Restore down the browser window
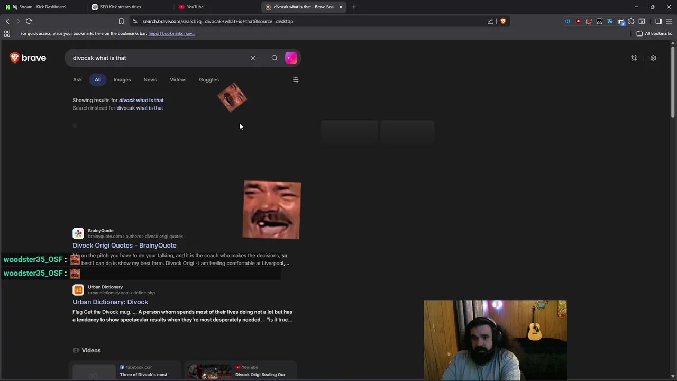 652,7
